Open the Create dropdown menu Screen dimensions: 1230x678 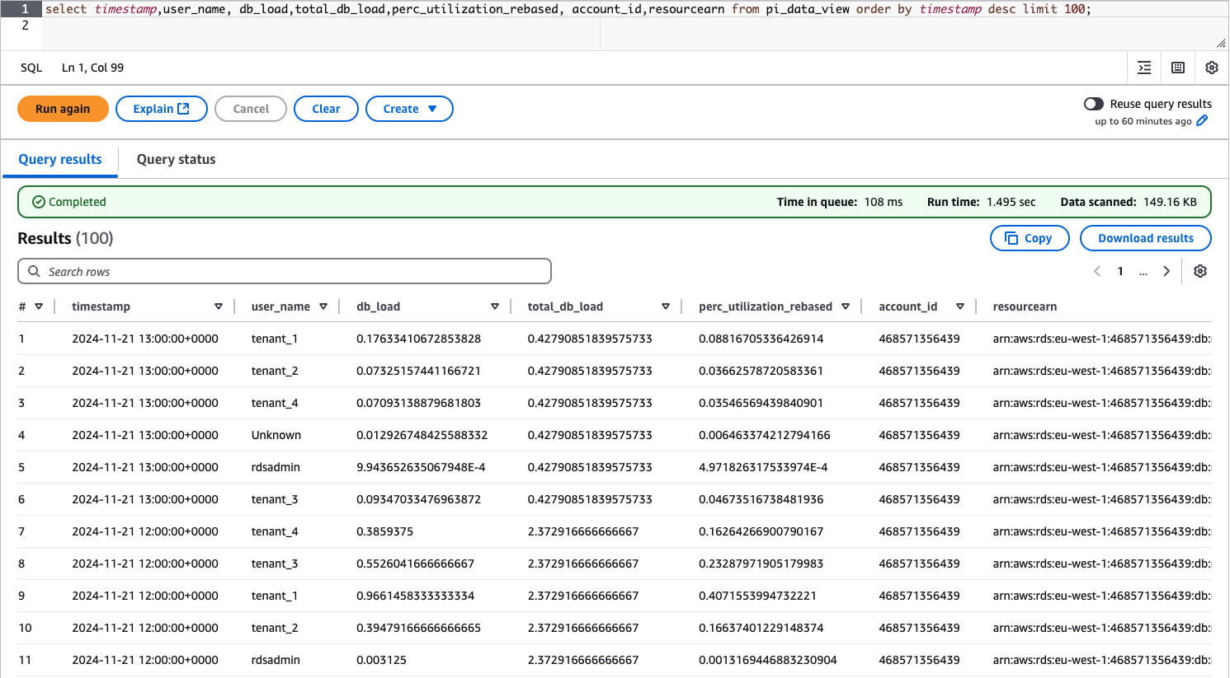[x=409, y=108]
